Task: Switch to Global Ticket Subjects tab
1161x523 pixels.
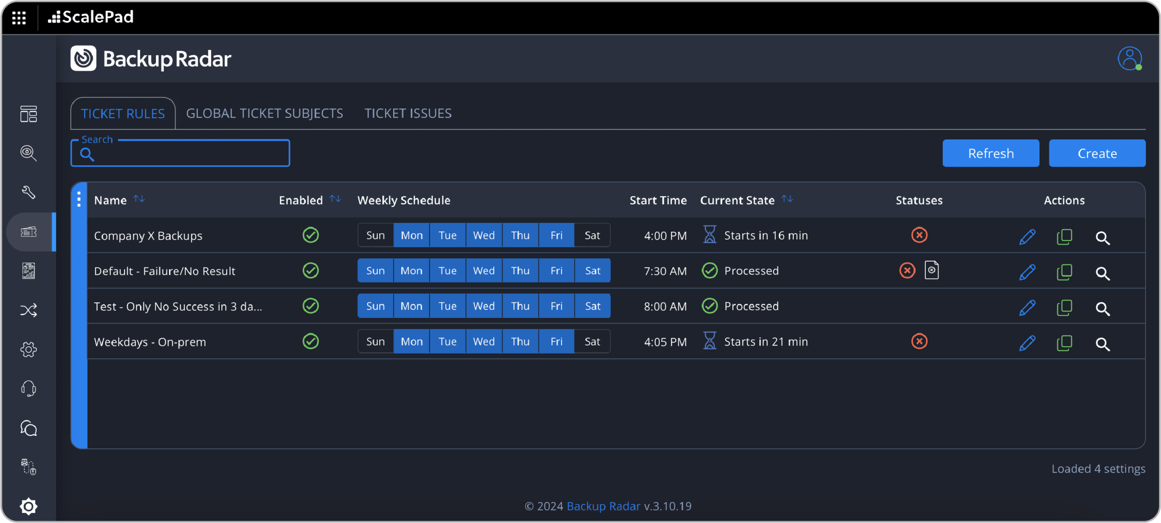Action: 264,113
